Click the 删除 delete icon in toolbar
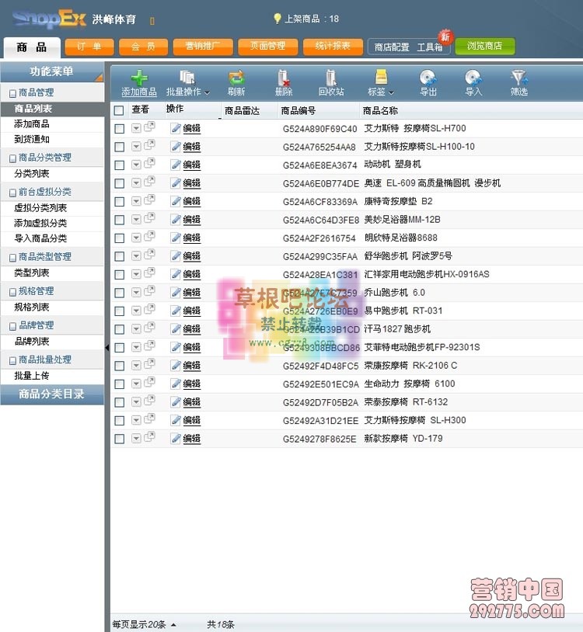The width and height of the screenshot is (583, 632). pos(284,78)
